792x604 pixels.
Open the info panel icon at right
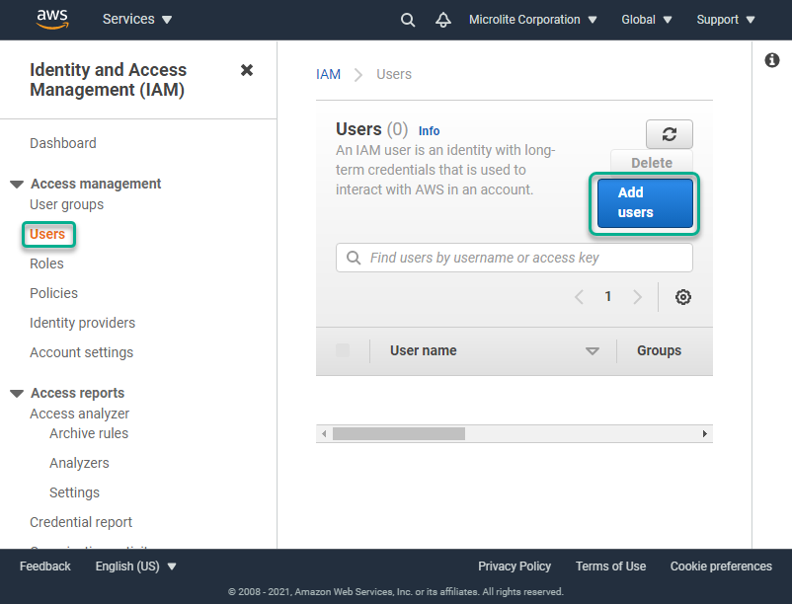[x=772, y=60]
